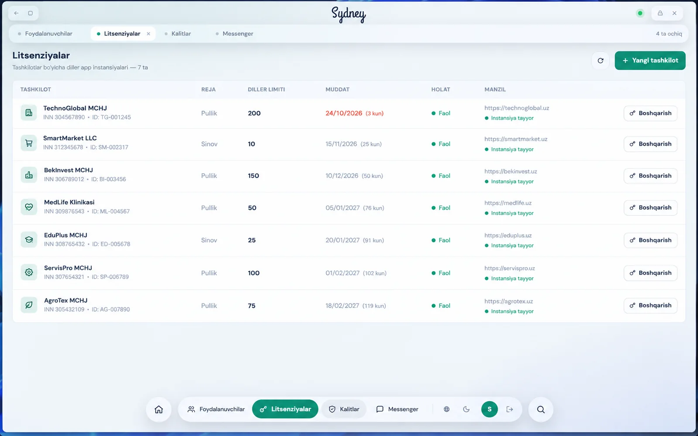Screen dimensions: 698x436
Task: Click Boshqarish for ServisPro MCHJ
Action: coord(650,273)
